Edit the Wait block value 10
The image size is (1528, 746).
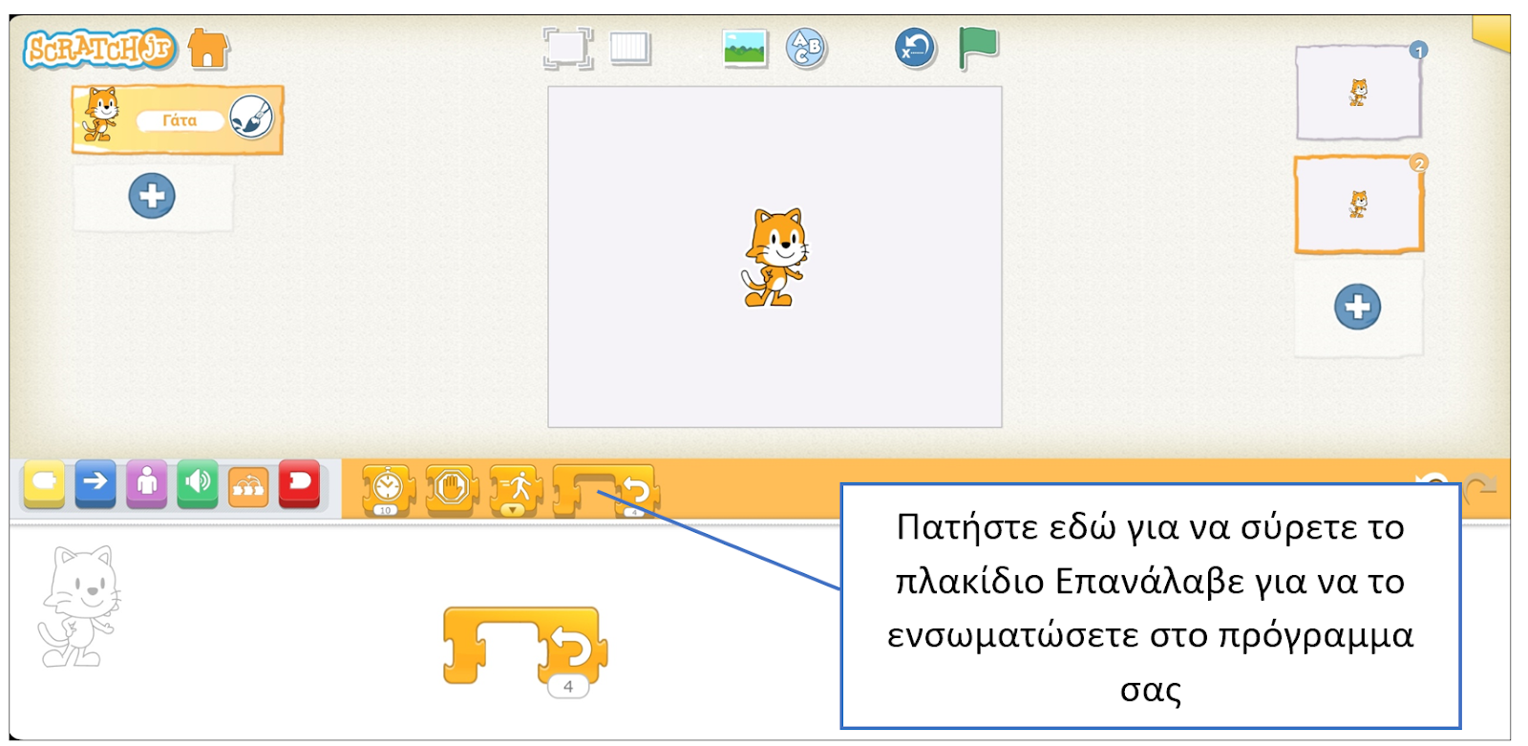(386, 510)
